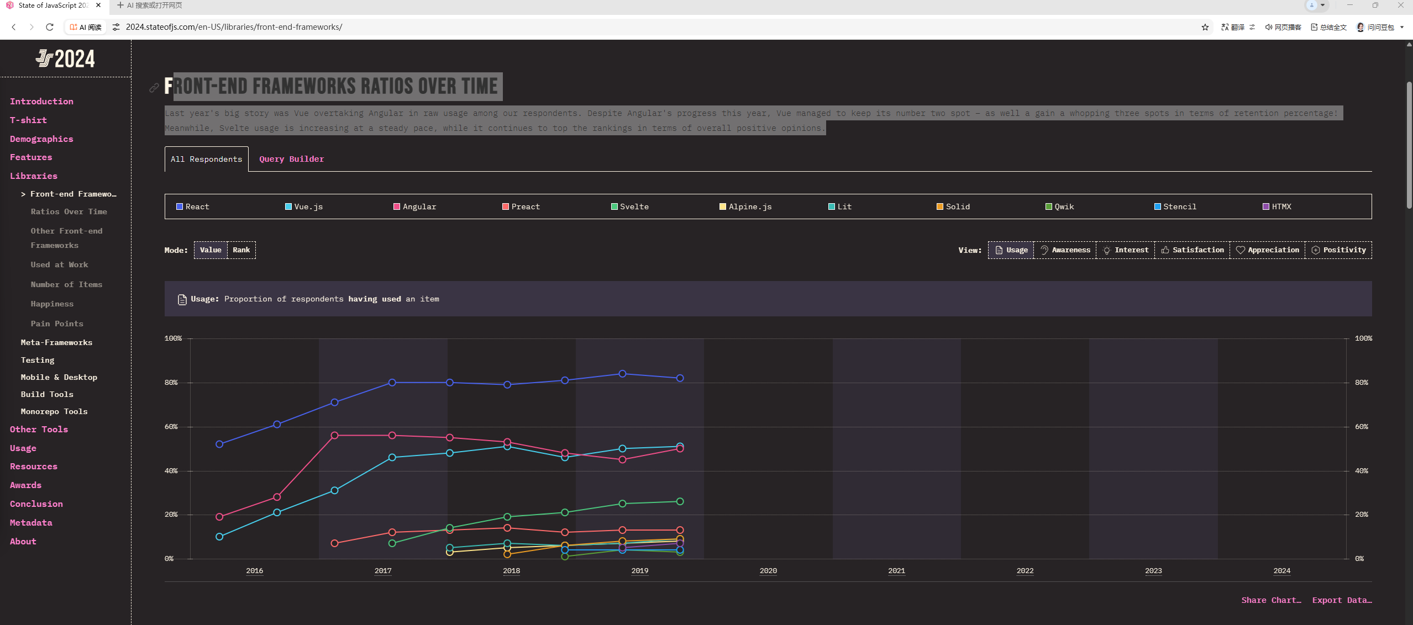Switch to the Query Builder tab
The image size is (1413, 625).
(291, 159)
